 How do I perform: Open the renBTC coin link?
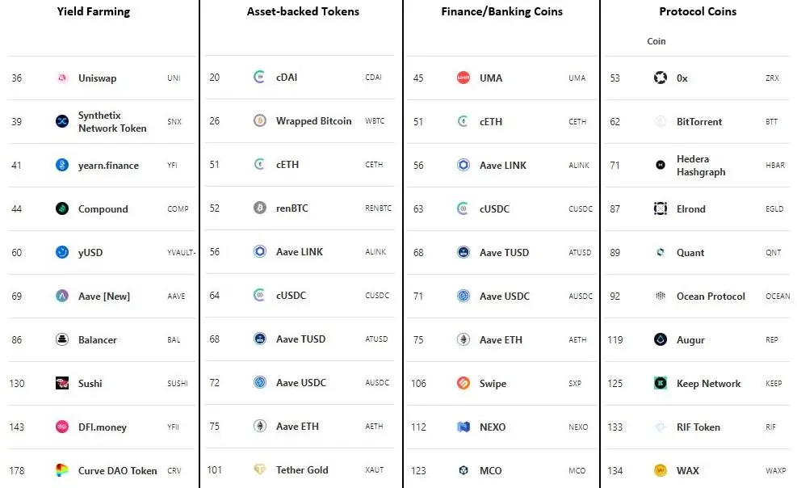coord(292,208)
